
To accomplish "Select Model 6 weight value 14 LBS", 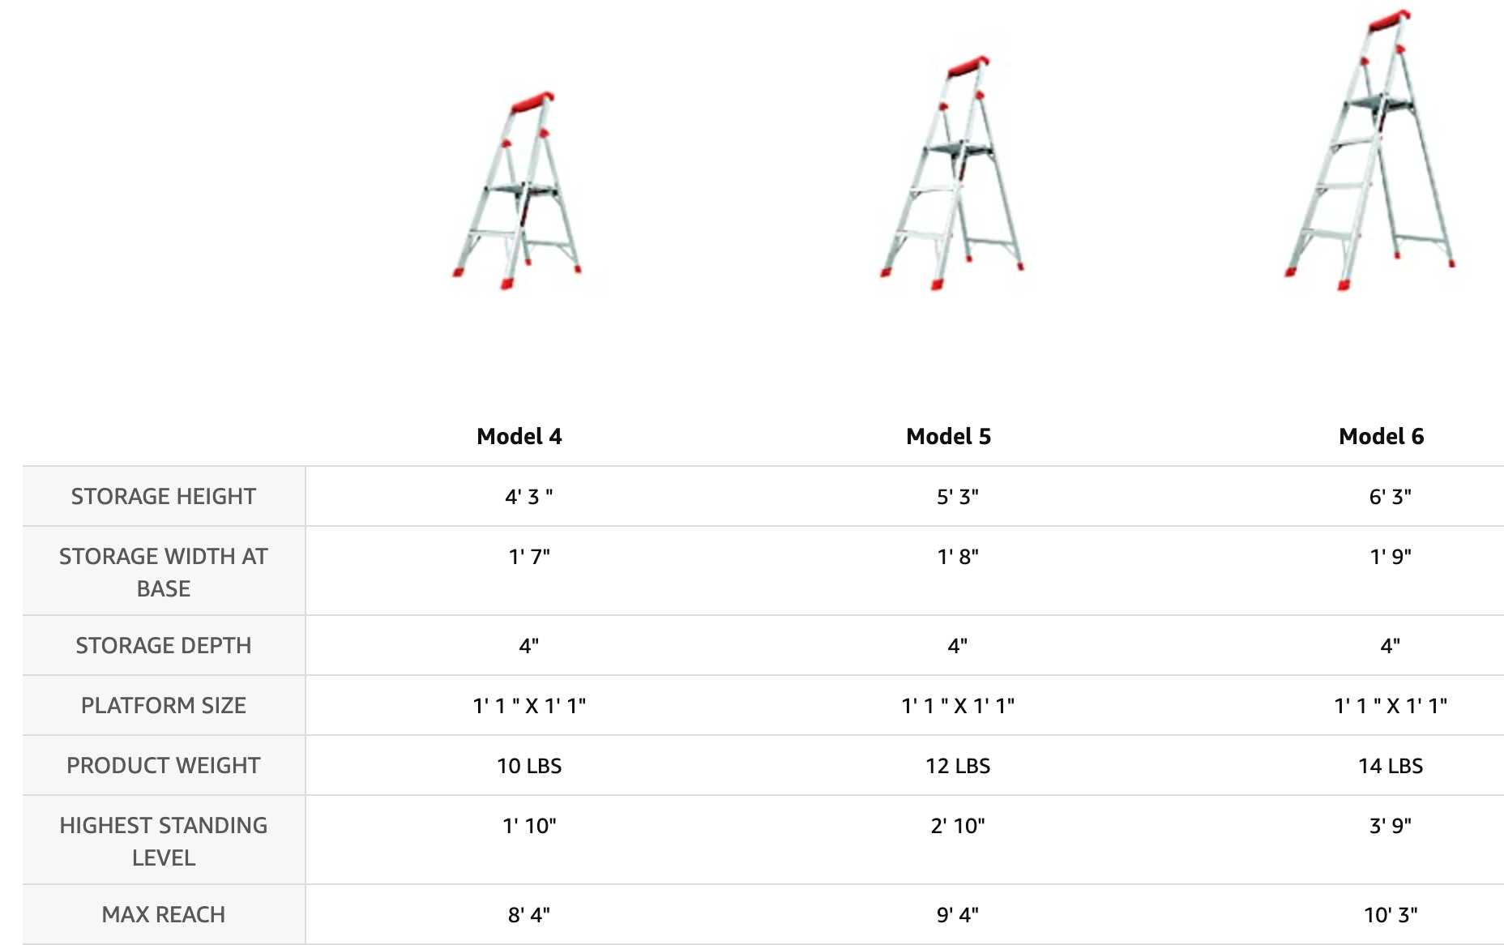I will [1391, 766].
